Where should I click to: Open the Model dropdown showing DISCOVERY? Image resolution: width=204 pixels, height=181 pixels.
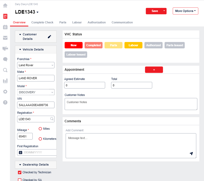pyautogui.click(x=36, y=92)
